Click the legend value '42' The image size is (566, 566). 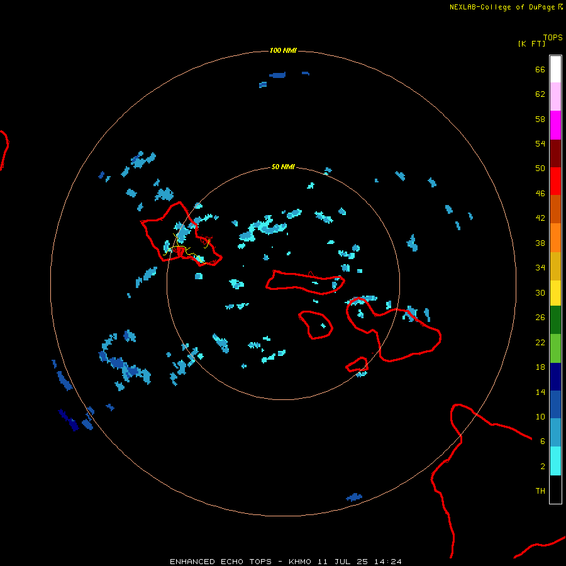pyautogui.click(x=540, y=218)
